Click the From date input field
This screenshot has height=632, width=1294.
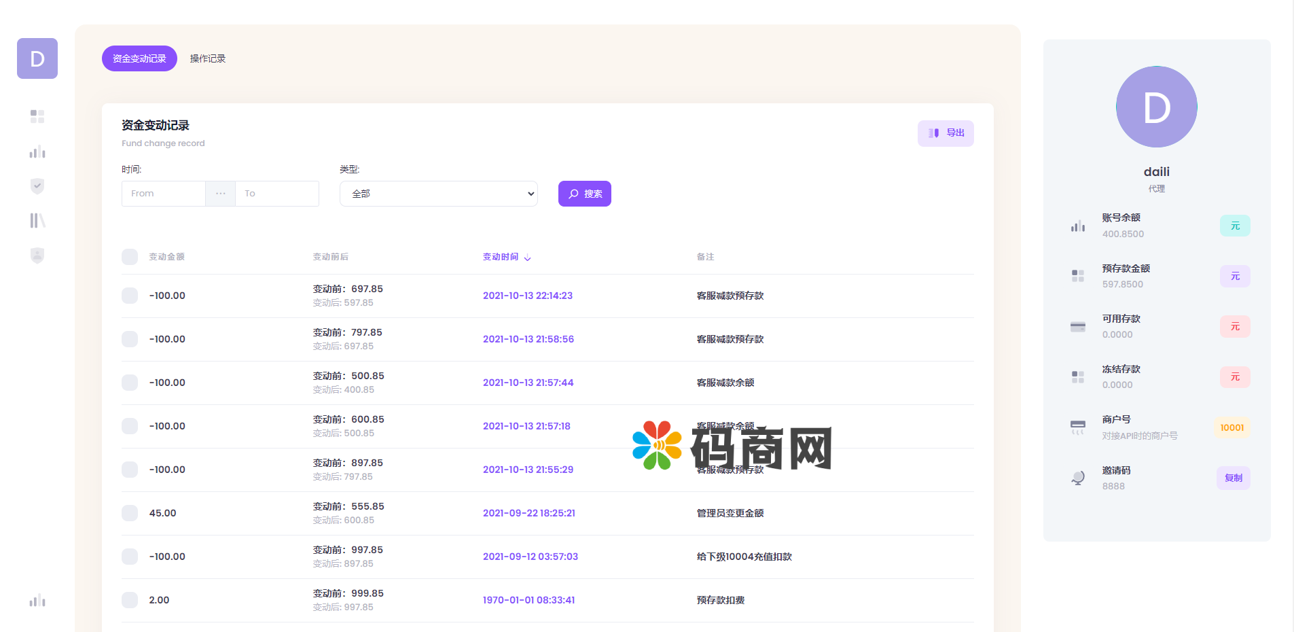tap(164, 194)
